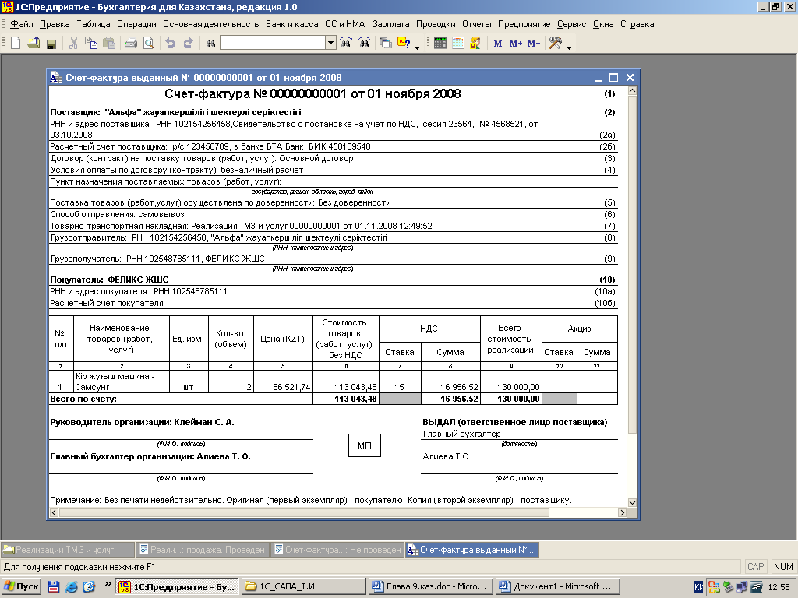Open the Зарплата menu
This screenshot has width=798, height=598.
point(390,24)
